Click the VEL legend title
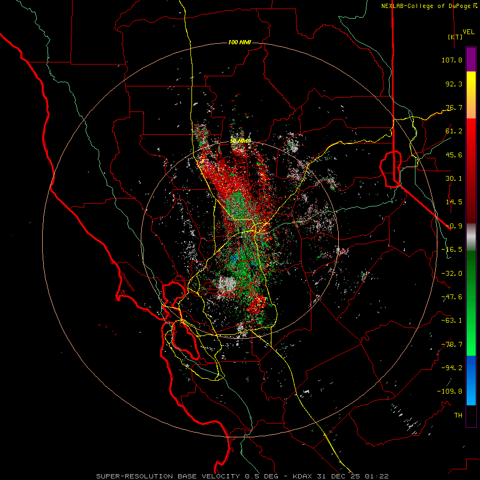Image resolution: width=480 pixels, height=480 pixels. (x=468, y=32)
